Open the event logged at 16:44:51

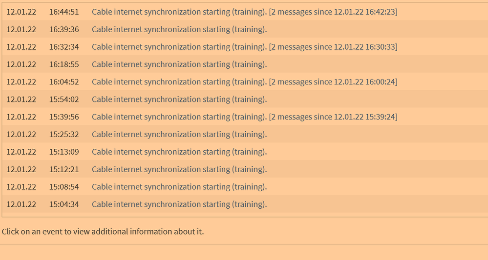(180, 12)
